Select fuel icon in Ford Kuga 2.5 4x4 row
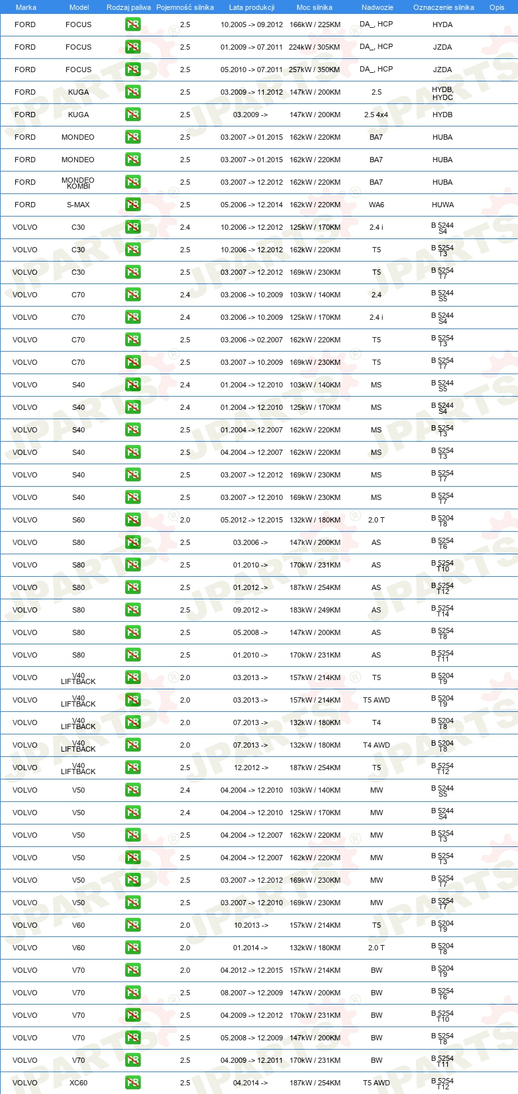The height and width of the screenshot is (1094, 518). [132, 115]
